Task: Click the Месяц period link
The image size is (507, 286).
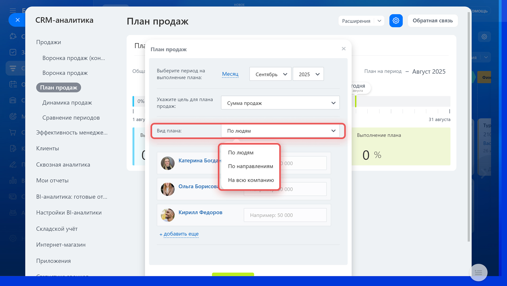Action: tap(230, 74)
